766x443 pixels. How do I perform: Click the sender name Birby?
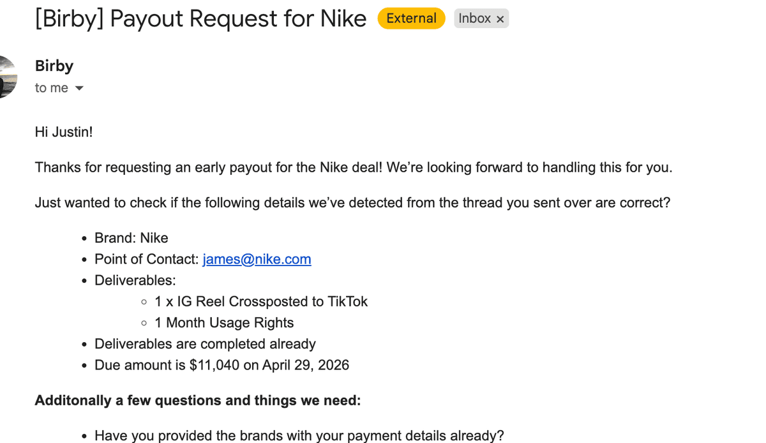[x=54, y=66]
